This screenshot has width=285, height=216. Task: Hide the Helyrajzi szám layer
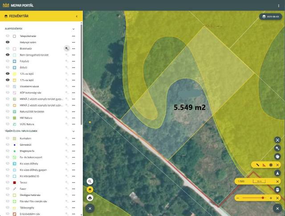coord(8,42)
